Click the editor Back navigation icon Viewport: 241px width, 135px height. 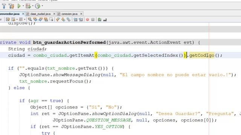(x=14, y=19)
